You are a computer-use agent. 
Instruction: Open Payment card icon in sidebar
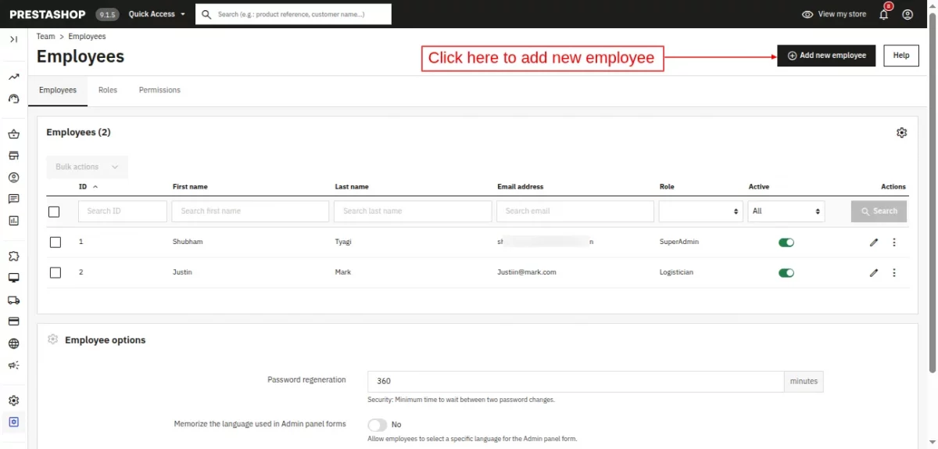tap(13, 321)
